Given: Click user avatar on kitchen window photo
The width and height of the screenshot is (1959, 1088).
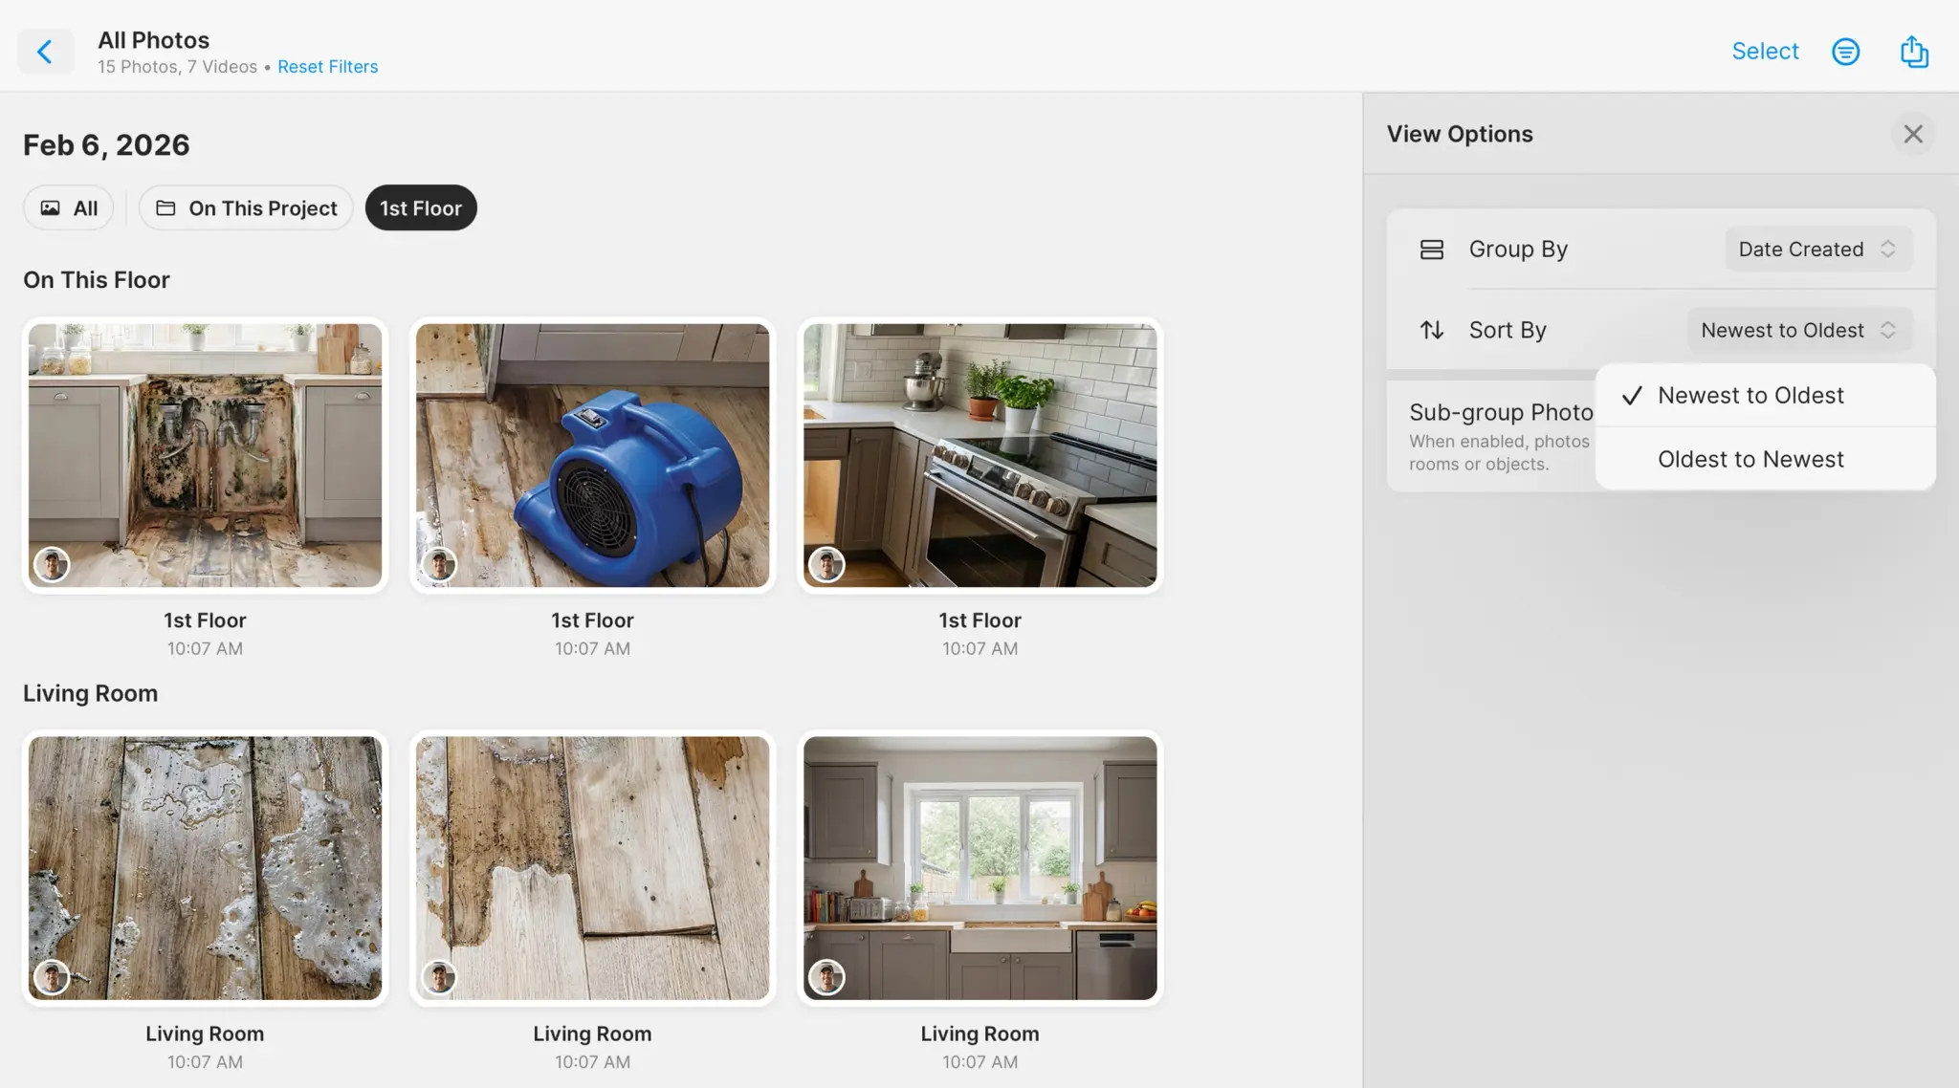Looking at the screenshot, I should tap(826, 978).
